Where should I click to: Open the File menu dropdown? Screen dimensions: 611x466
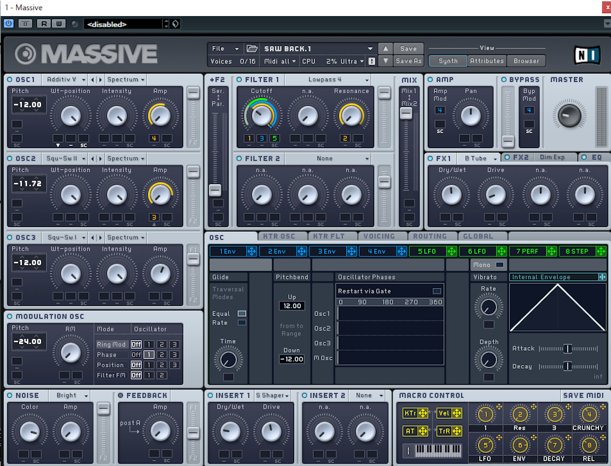pos(225,48)
